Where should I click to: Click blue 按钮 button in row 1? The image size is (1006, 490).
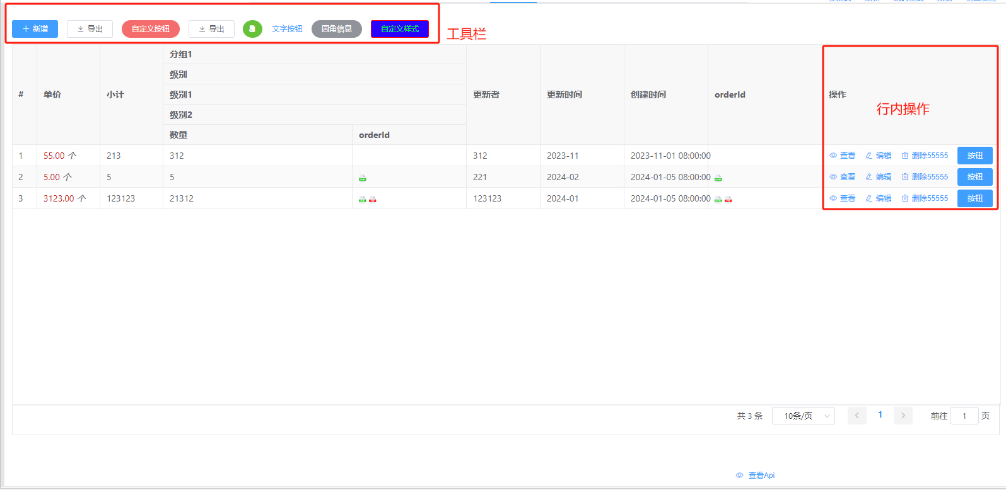[x=974, y=156]
